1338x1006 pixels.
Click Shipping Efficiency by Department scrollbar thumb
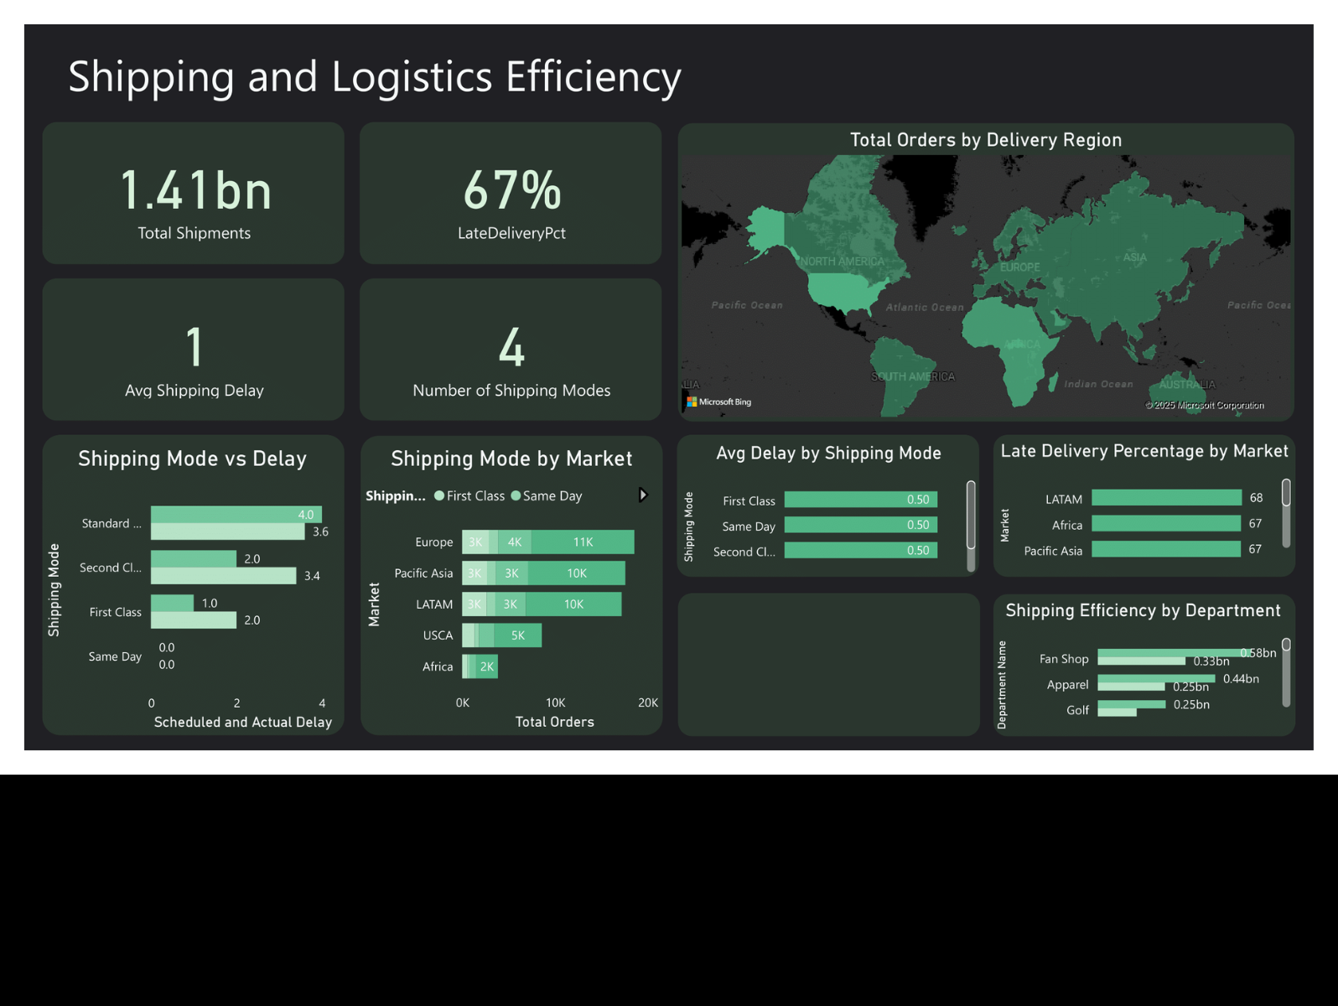point(1286,645)
